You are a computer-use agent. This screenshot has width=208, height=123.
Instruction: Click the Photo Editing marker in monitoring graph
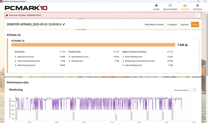click(x=148, y=115)
